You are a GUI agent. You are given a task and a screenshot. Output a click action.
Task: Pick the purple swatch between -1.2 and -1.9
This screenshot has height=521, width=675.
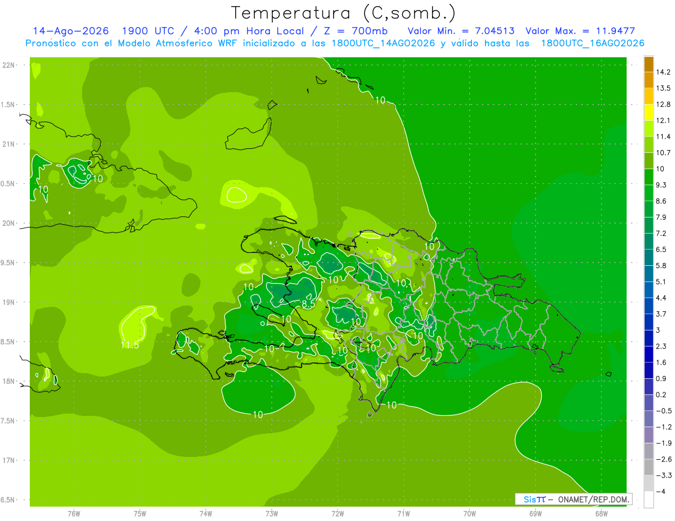pyautogui.click(x=649, y=435)
